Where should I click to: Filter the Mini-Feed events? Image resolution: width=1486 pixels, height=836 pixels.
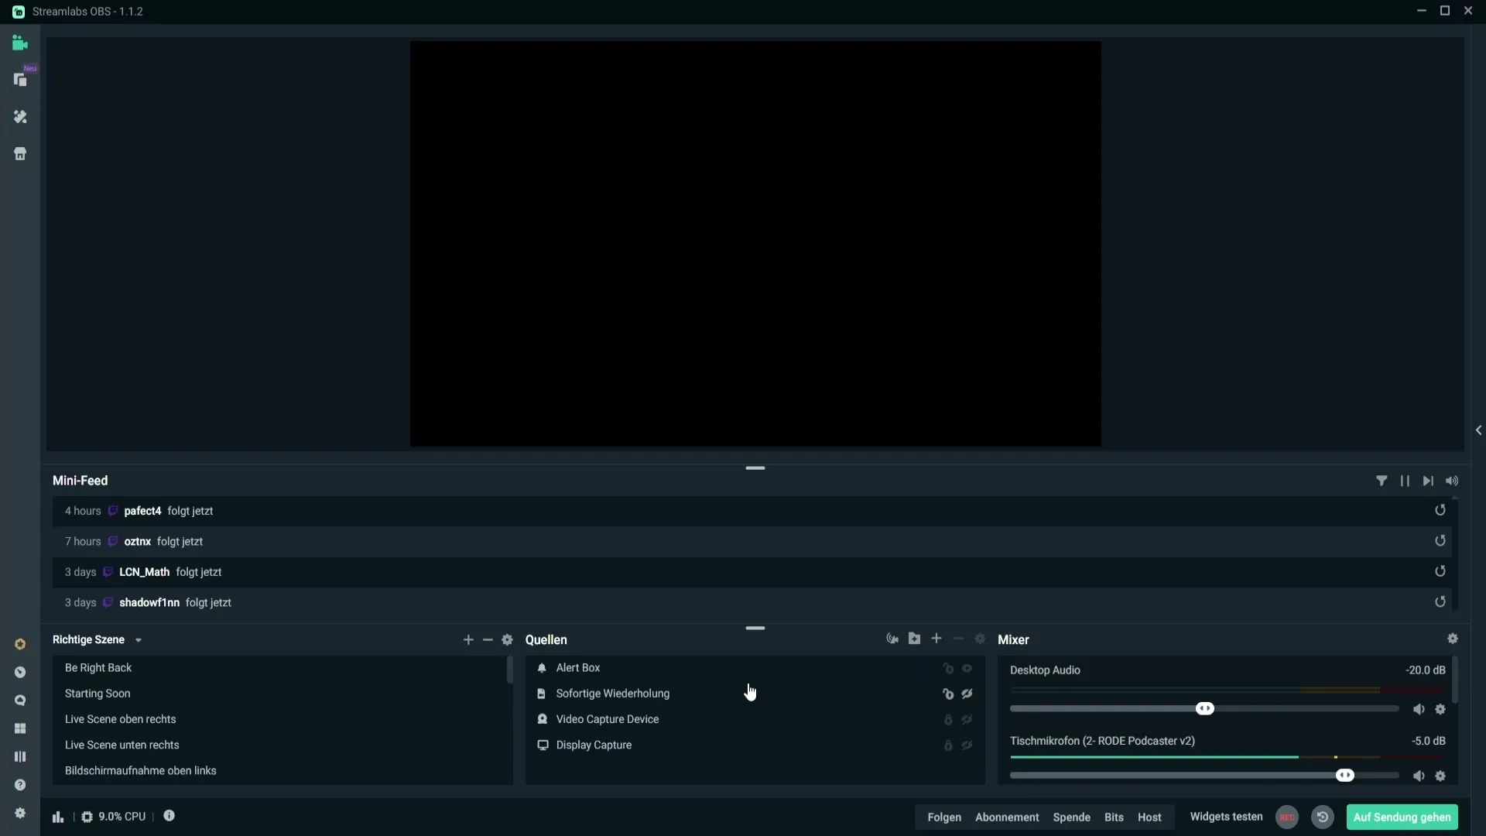pos(1382,481)
